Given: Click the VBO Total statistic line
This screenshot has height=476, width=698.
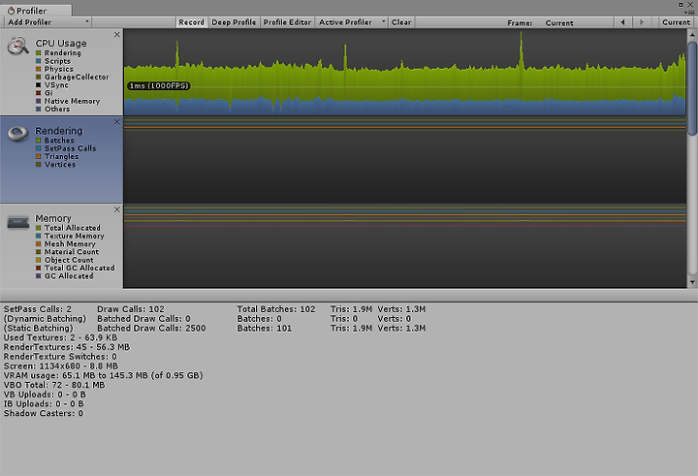Looking at the screenshot, I should [54, 385].
